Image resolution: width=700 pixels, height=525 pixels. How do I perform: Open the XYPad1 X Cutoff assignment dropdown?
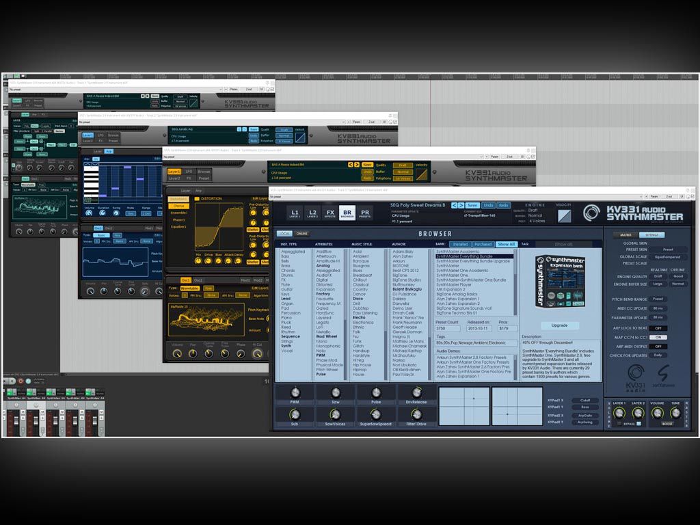pyautogui.click(x=585, y=400)
